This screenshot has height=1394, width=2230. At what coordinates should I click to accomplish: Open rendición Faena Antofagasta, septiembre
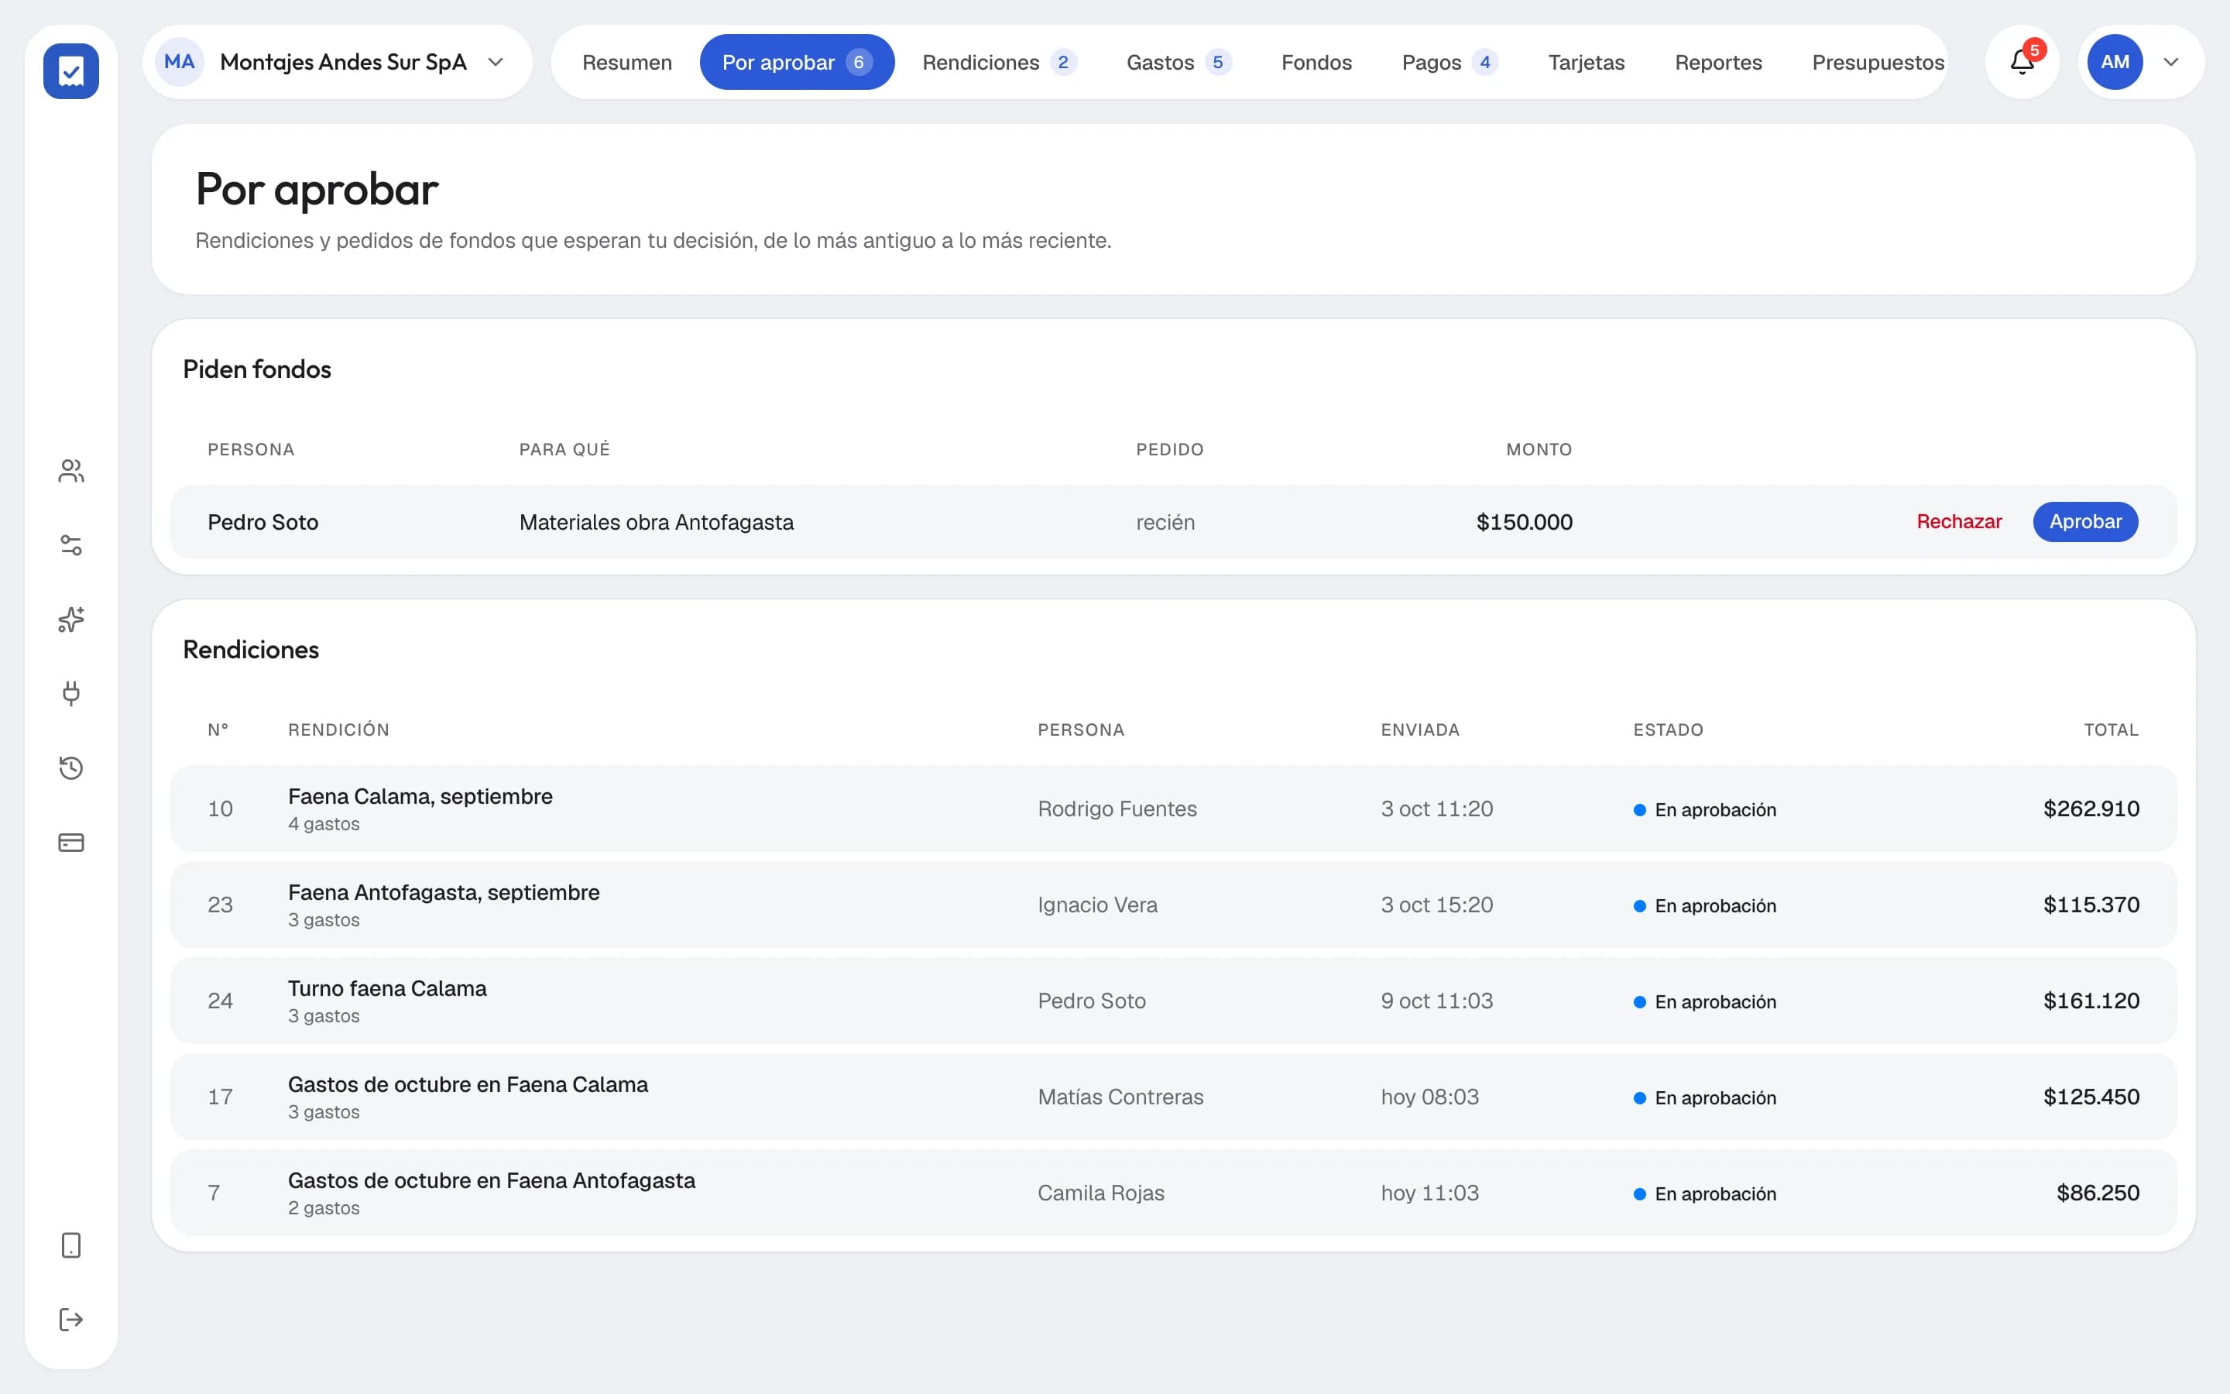tap(1172, 905)
